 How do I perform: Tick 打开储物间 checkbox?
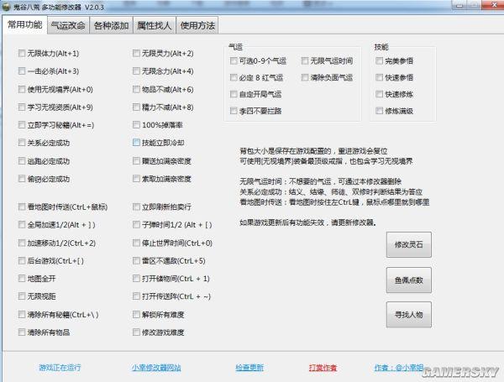tap(136, 278)
